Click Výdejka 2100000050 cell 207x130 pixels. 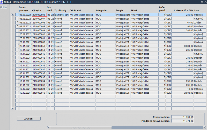(x=39, y=50)
